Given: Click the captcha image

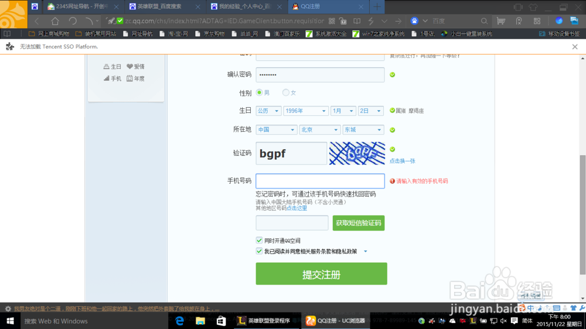Looking at the screenshot, I should click(x=357, y=153).
